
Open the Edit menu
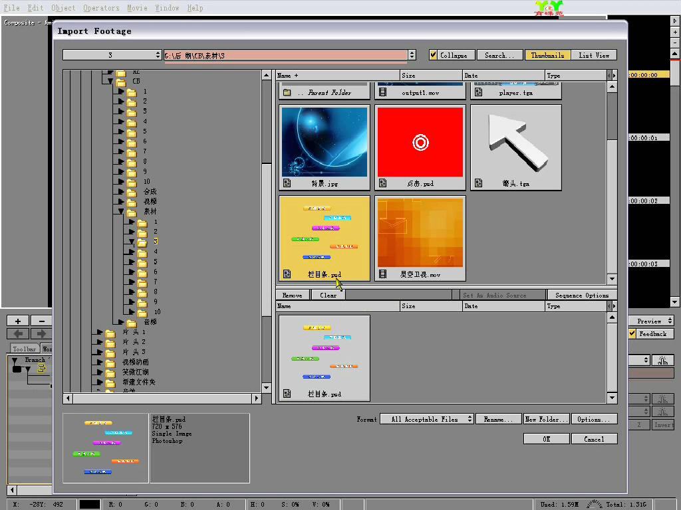(x=35, y=8)
